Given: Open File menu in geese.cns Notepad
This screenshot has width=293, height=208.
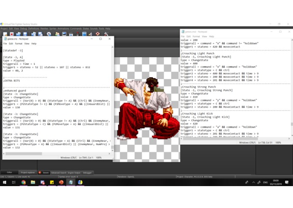Looking at the screenshot, I should point(5,44).
